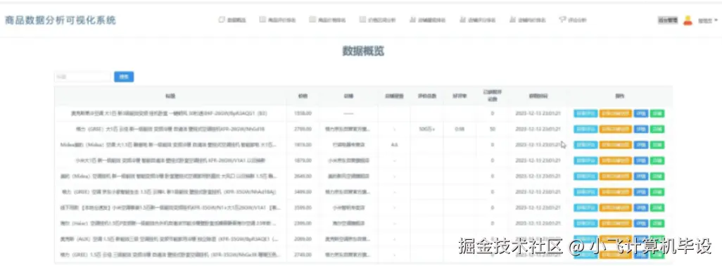Open the 后台管理 button at top right
This screenshot has width=722, height=266.
click(x=668, y=20)
